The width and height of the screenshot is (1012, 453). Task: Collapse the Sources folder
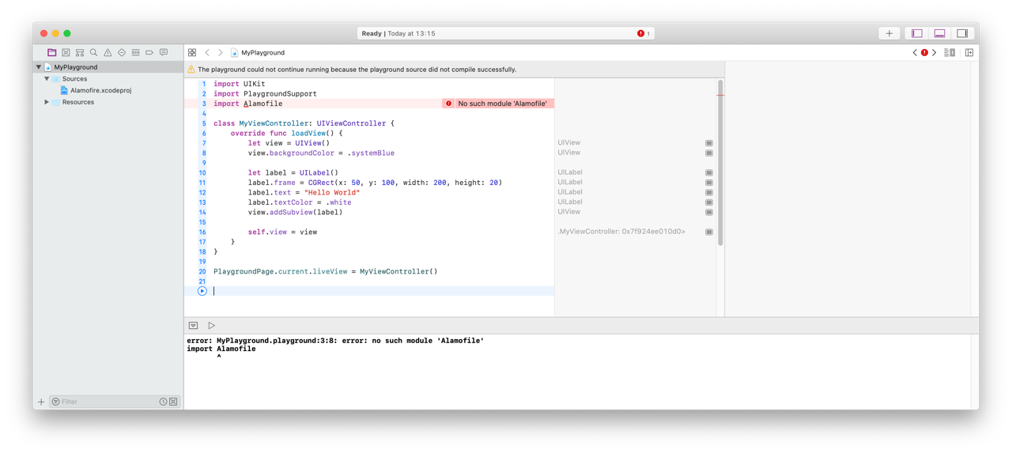coord(47,79)
